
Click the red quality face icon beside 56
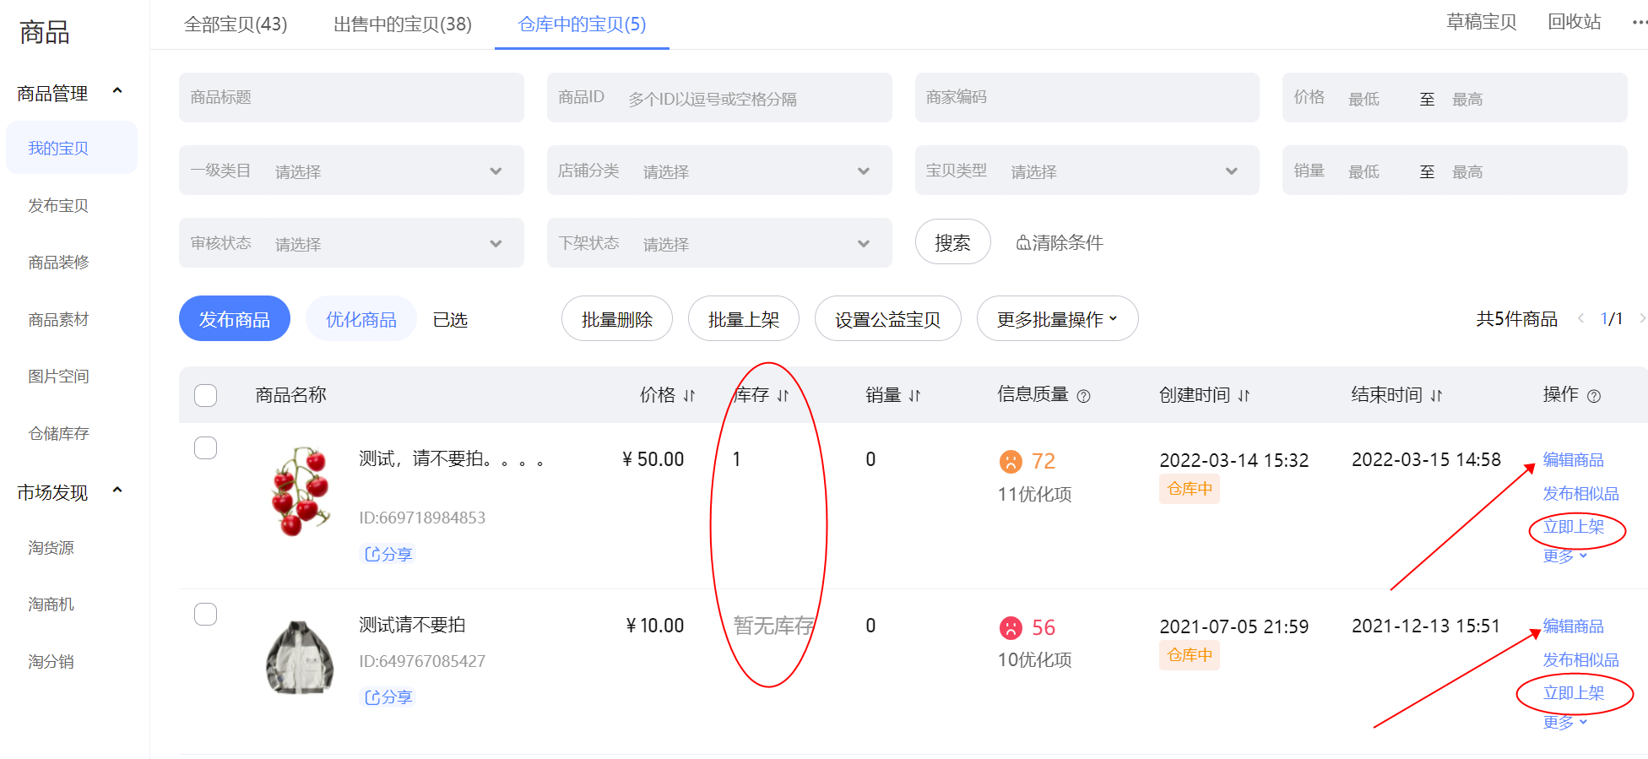pyautogui.click(x=1011, y=627)
